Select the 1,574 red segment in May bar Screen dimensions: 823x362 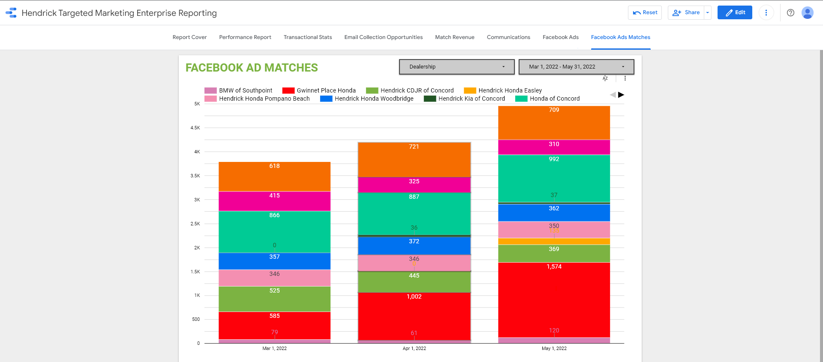click(x=554, y=300)
